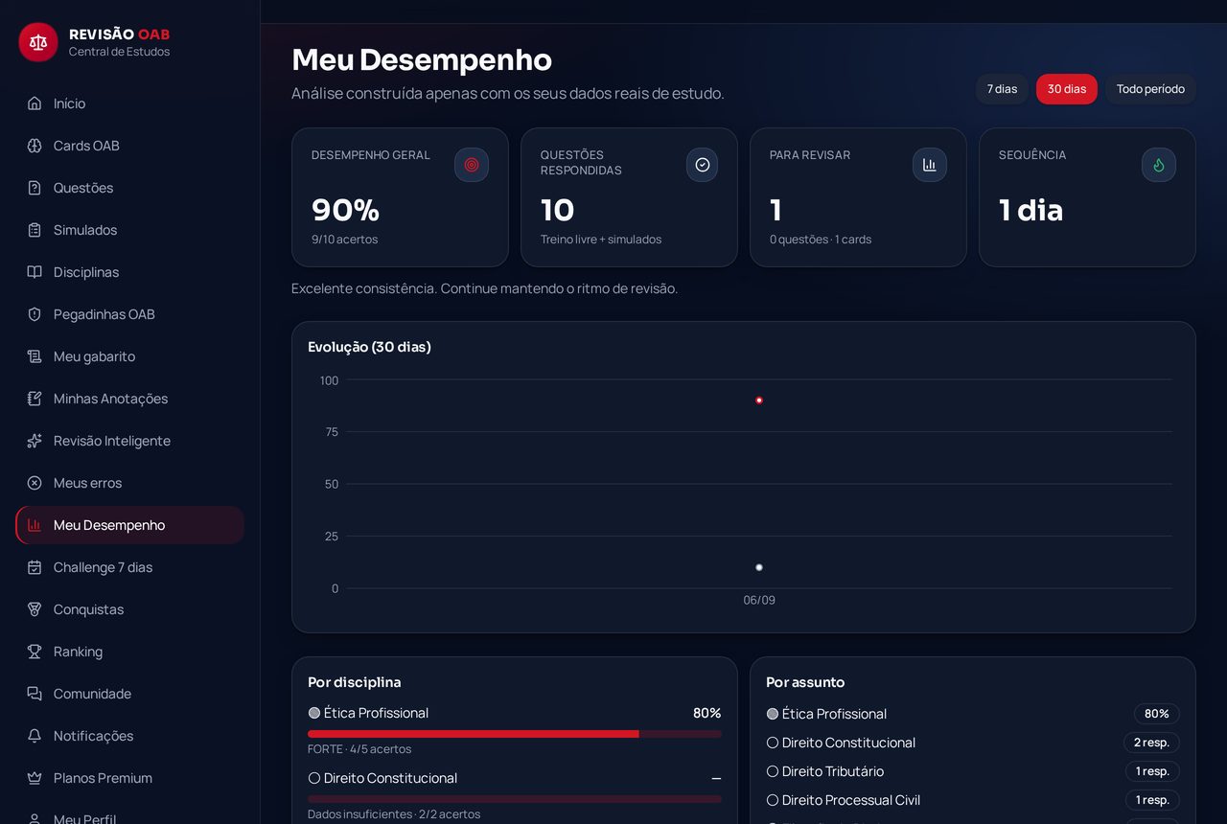The height and width of the screenshot is (824, 1227).
Task: Click the target icon in Desempenho Geral card
Action: click(x=472, y=165)
